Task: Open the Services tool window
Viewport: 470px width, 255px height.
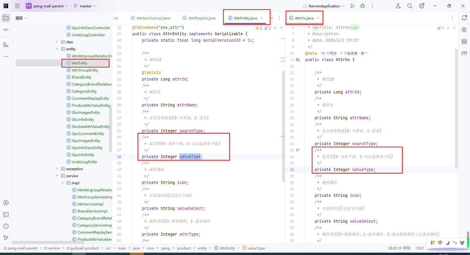Action: 6,203
